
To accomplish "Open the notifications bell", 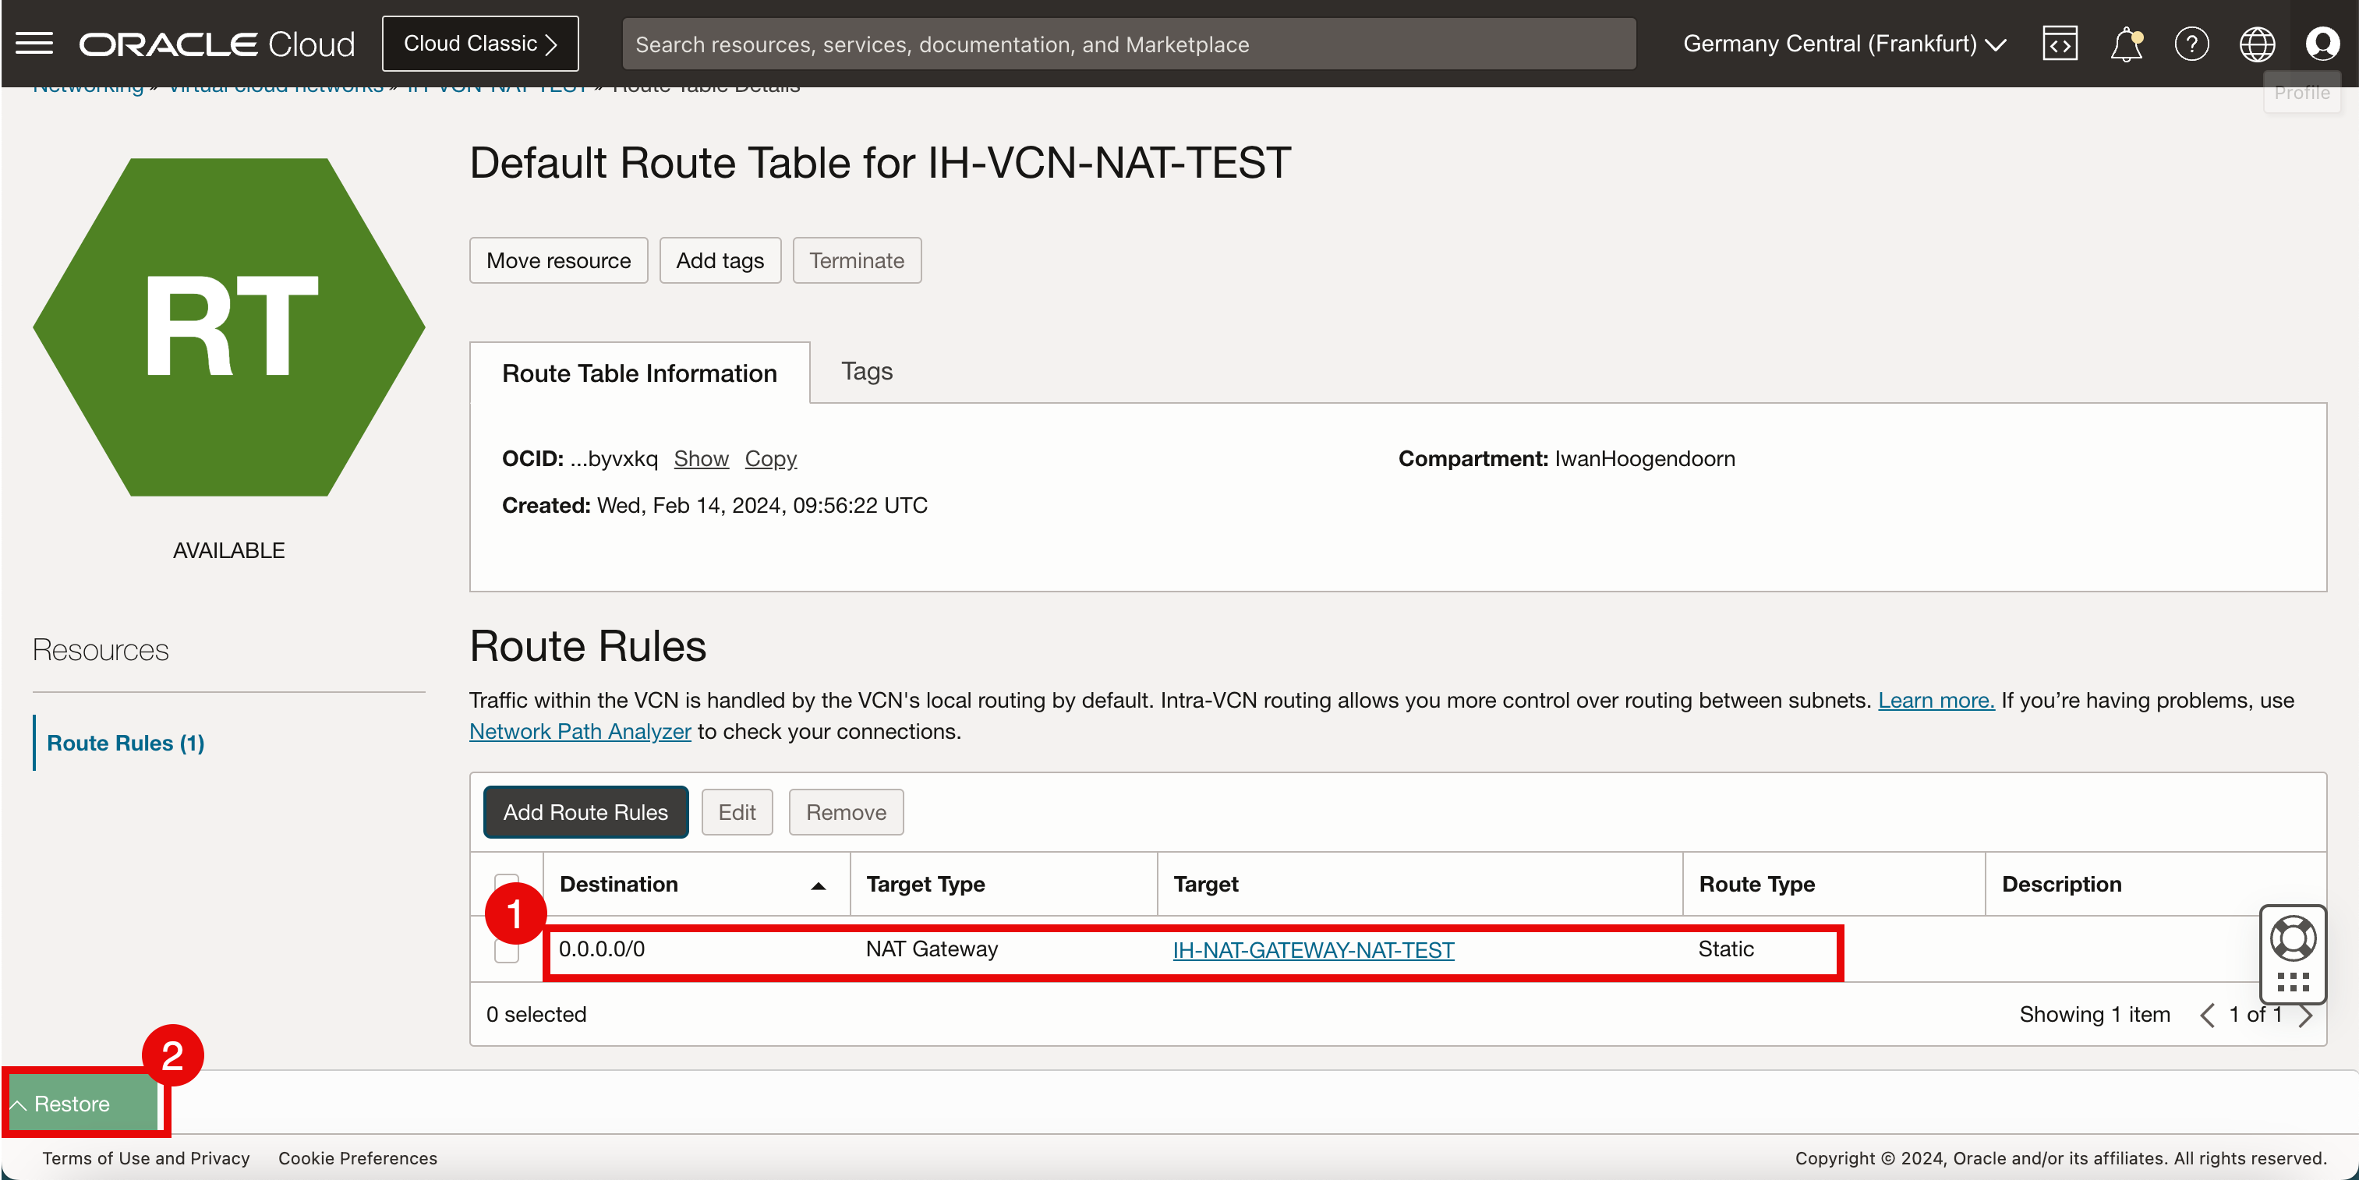I will pyautogui.click(x=2125, y=43).
